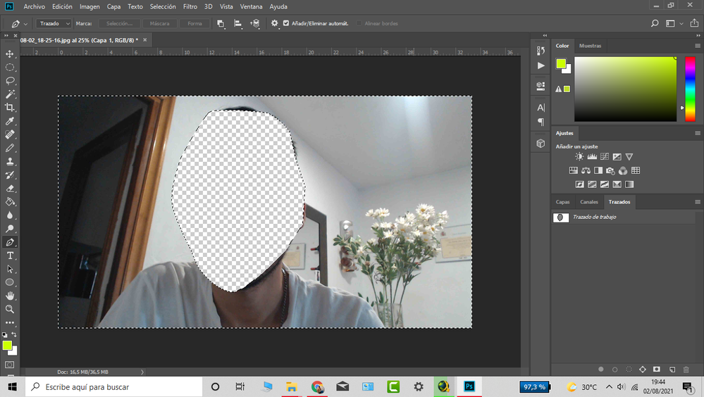Select the Trazado de trabajo path
Screen dimensions: 704x397
click(594, 218)
